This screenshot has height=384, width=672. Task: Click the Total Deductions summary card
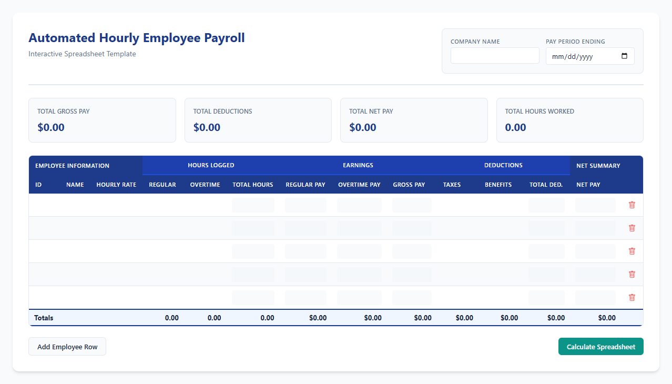(258, 120)
